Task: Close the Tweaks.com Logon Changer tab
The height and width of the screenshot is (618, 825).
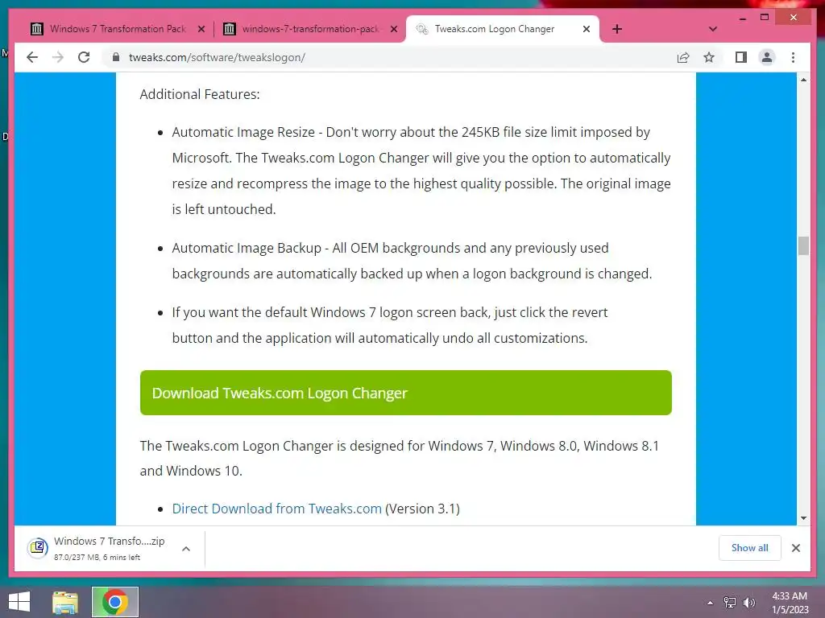Action: pos(587,29)
